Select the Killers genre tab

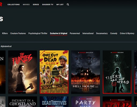coord(5,33)
